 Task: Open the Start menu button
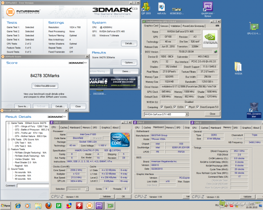coord(6,206)
